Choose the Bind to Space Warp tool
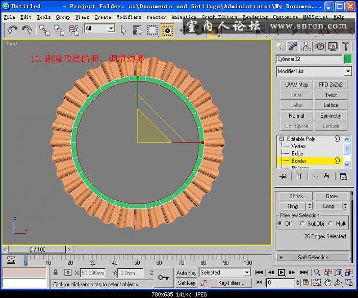 (x=74, y=30)
